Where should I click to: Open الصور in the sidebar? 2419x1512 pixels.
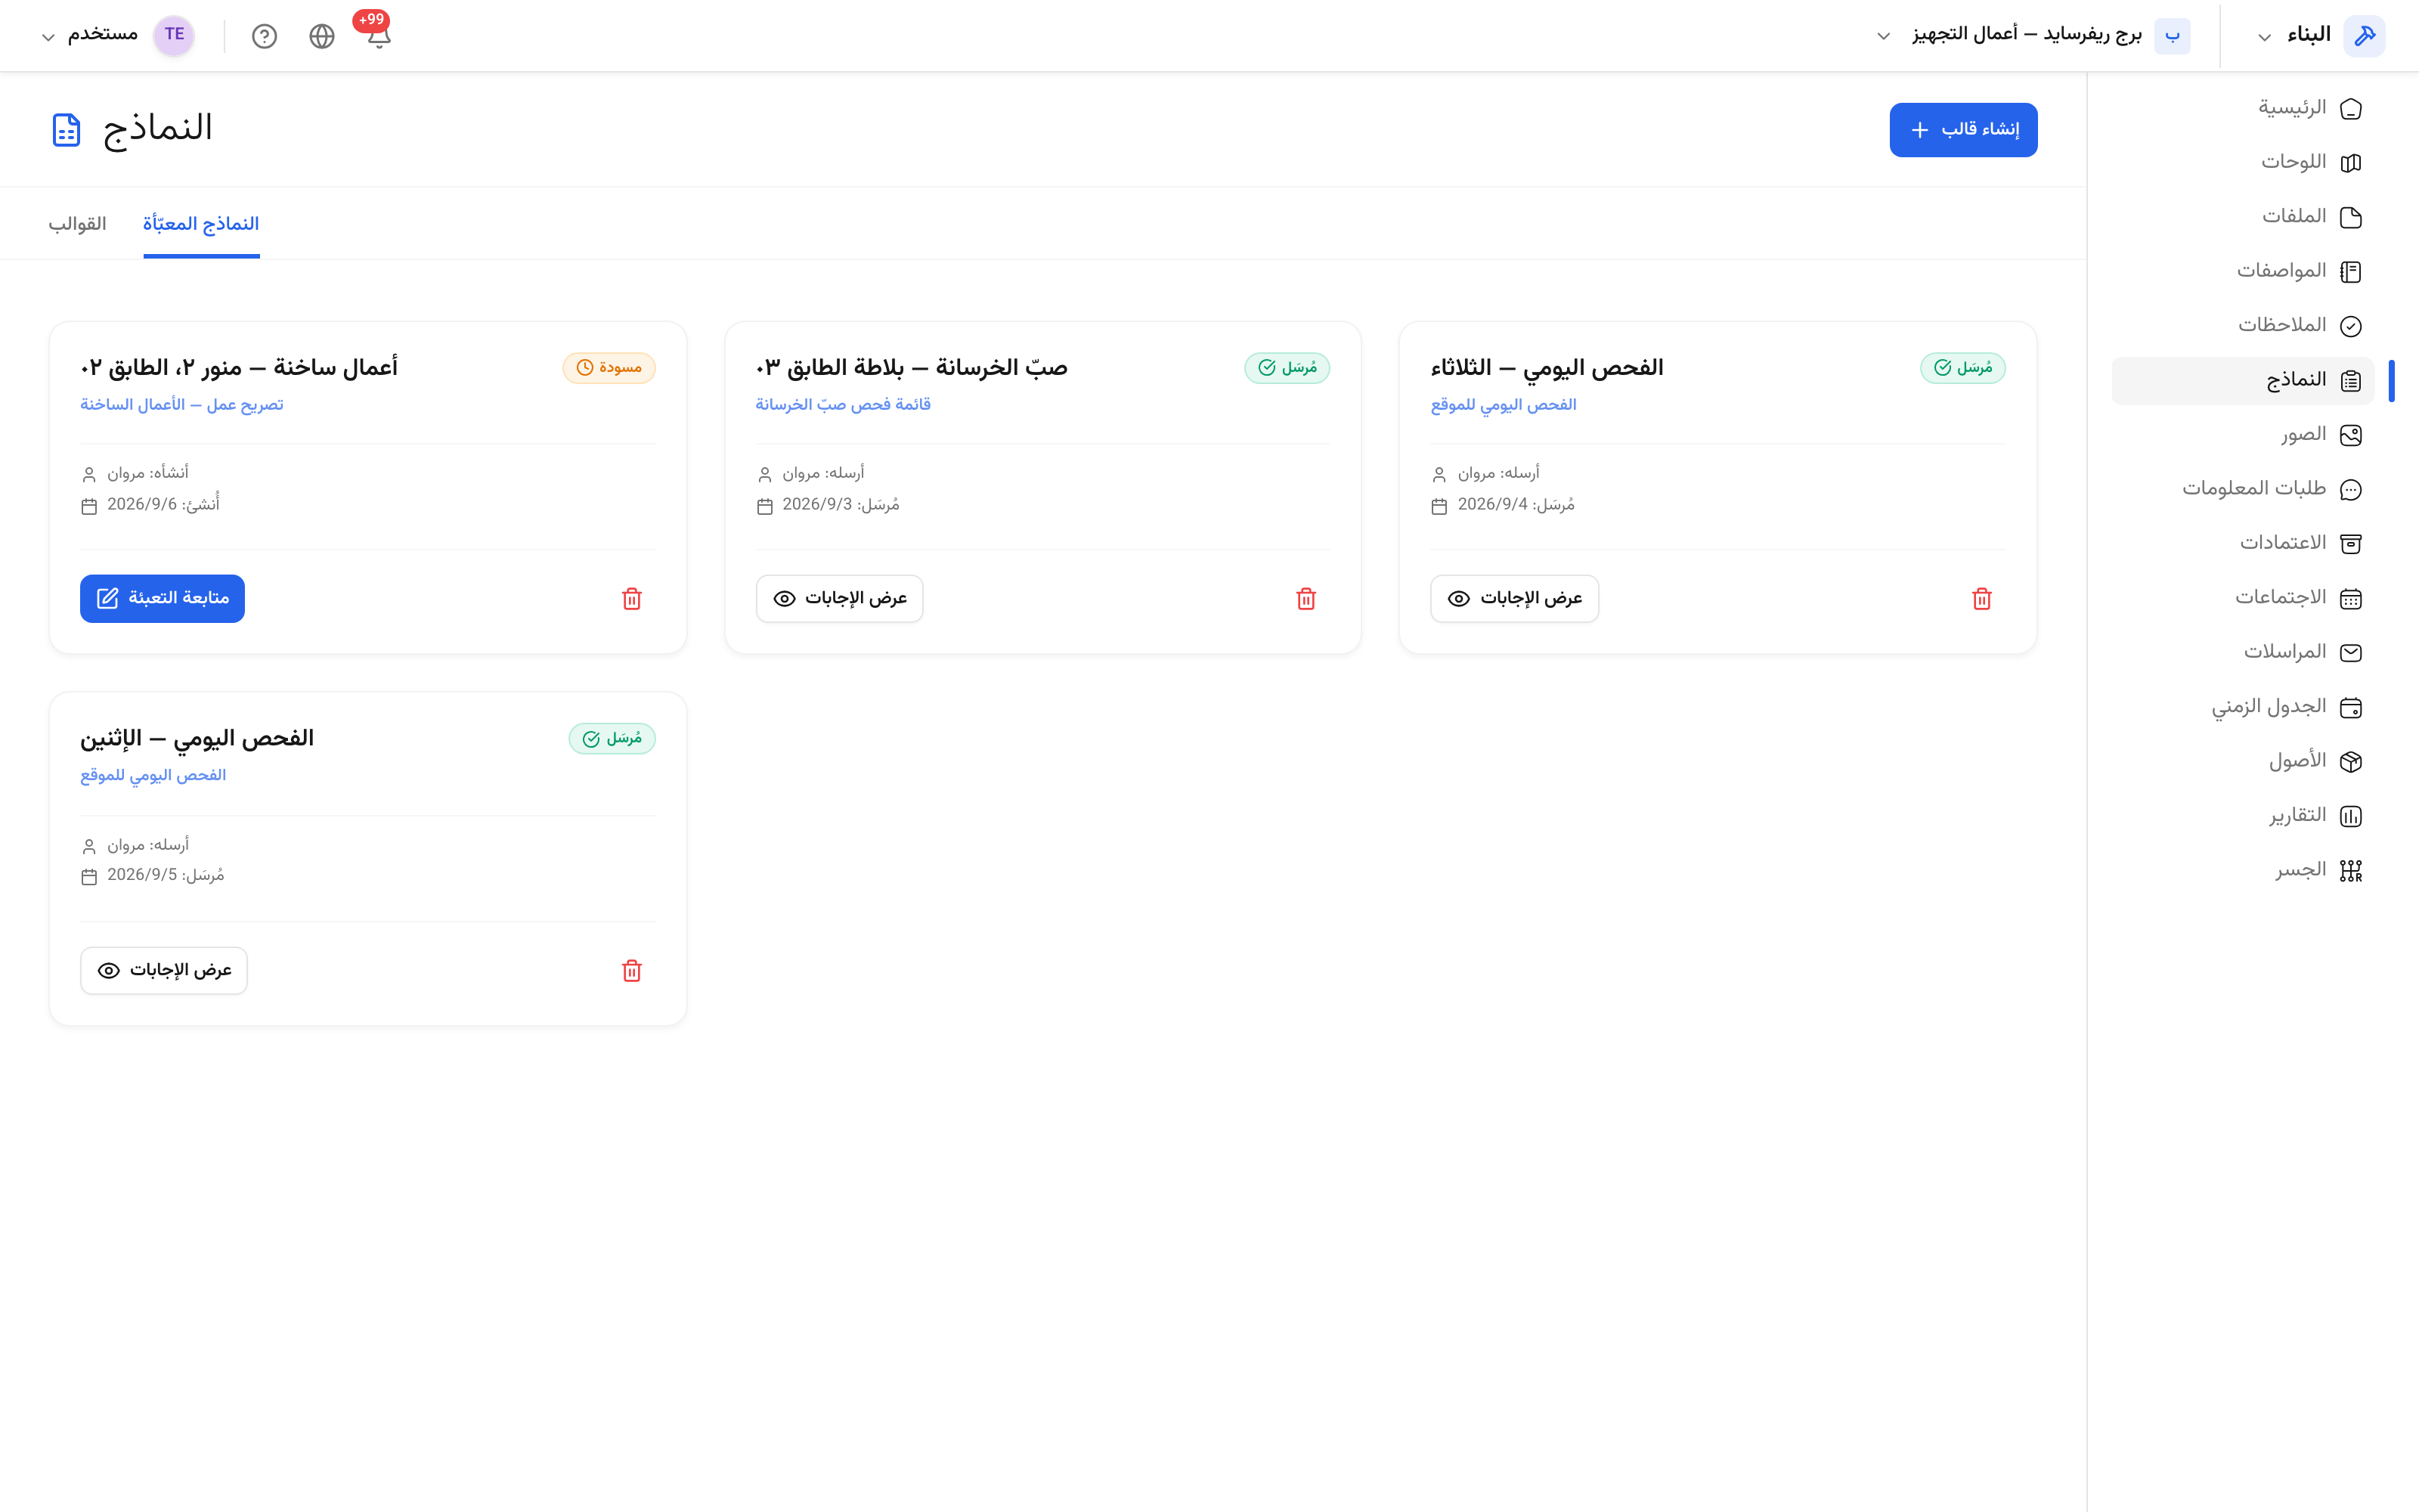click(2243, 435)
